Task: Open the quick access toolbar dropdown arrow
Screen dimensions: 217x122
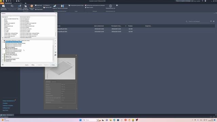Action: 20,1
